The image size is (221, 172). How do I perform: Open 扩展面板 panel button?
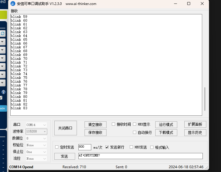(x=195, y=124)
